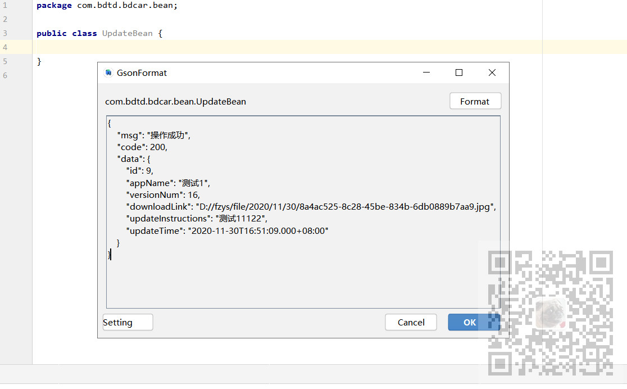Click the "code": 200 line
This screenshot has width=627, height=389.
click(x=142, y=147)
